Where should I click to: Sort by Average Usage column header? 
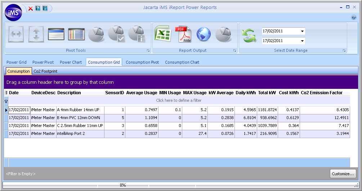point(142,93)
